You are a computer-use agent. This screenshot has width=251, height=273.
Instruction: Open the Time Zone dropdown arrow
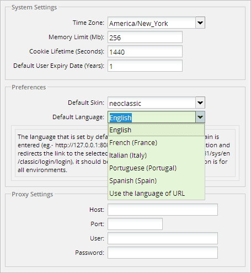(x=200, y=23)
